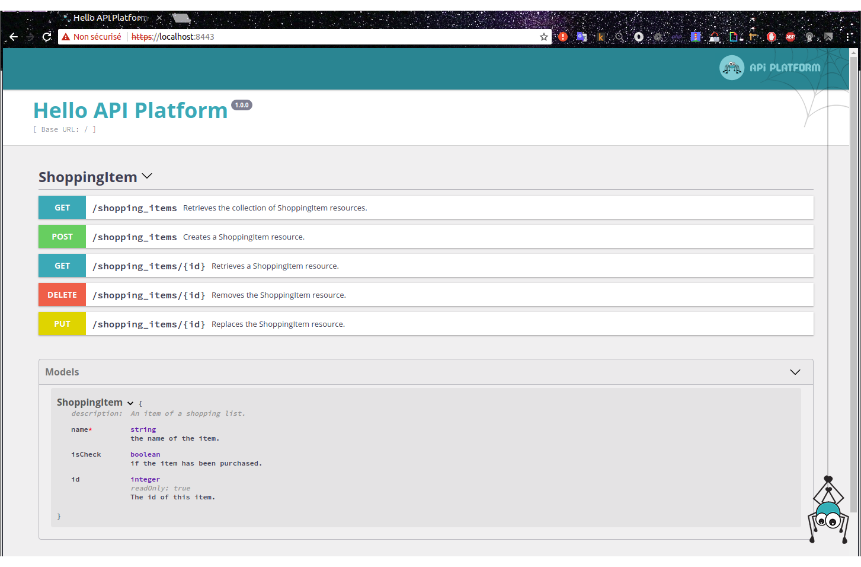Click the bookmark star in address bar
Image resolution: width=861 pixels, height=567 pixels.
tap(543, 37)
